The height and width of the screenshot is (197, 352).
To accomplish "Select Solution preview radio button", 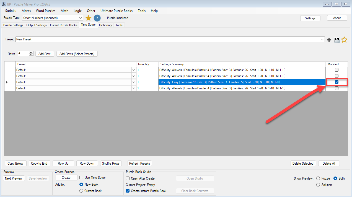I will 318,185.
